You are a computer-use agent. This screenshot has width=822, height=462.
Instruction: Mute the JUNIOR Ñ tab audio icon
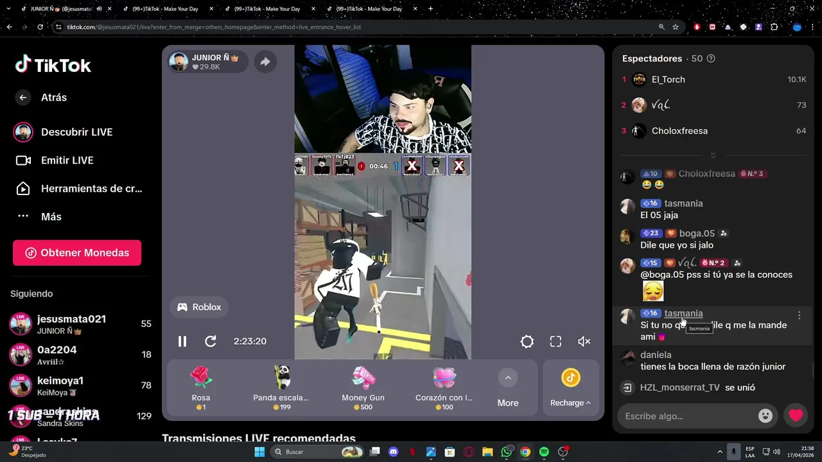99,9
